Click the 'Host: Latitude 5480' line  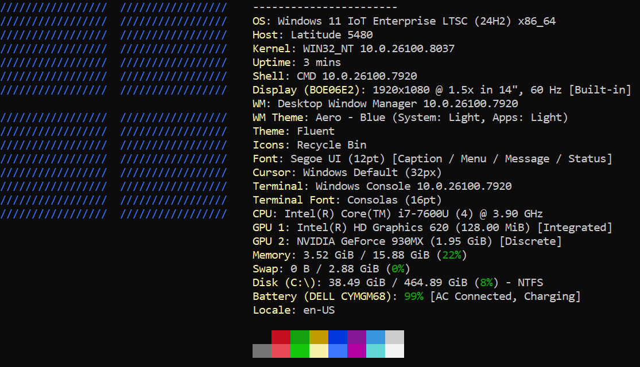(x=313, y=35)
